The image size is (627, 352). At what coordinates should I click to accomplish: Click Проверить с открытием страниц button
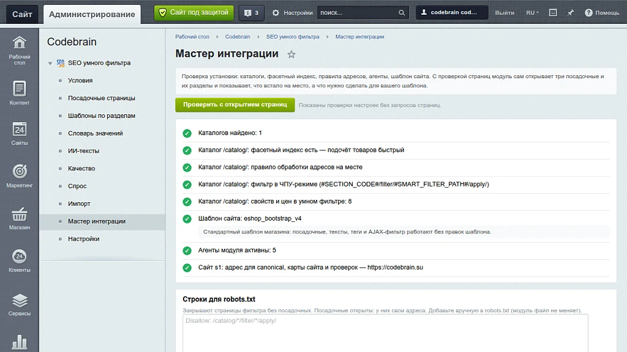coord(235,105)
